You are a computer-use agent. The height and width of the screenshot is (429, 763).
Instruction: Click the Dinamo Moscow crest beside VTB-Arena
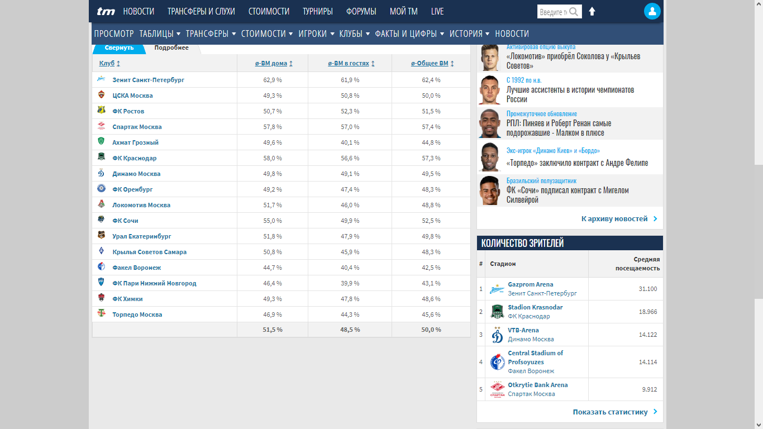(x=497, y=335)
